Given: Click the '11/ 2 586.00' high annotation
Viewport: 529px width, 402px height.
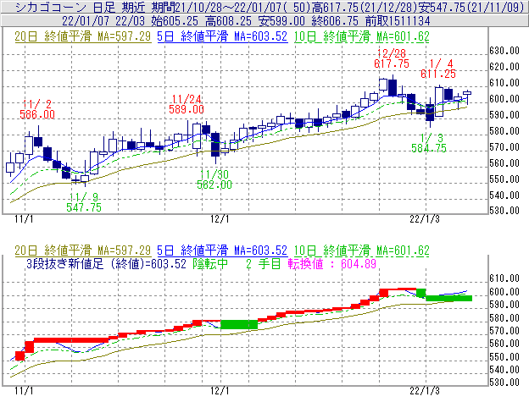Looking at the screenshot, I should 37,109.
